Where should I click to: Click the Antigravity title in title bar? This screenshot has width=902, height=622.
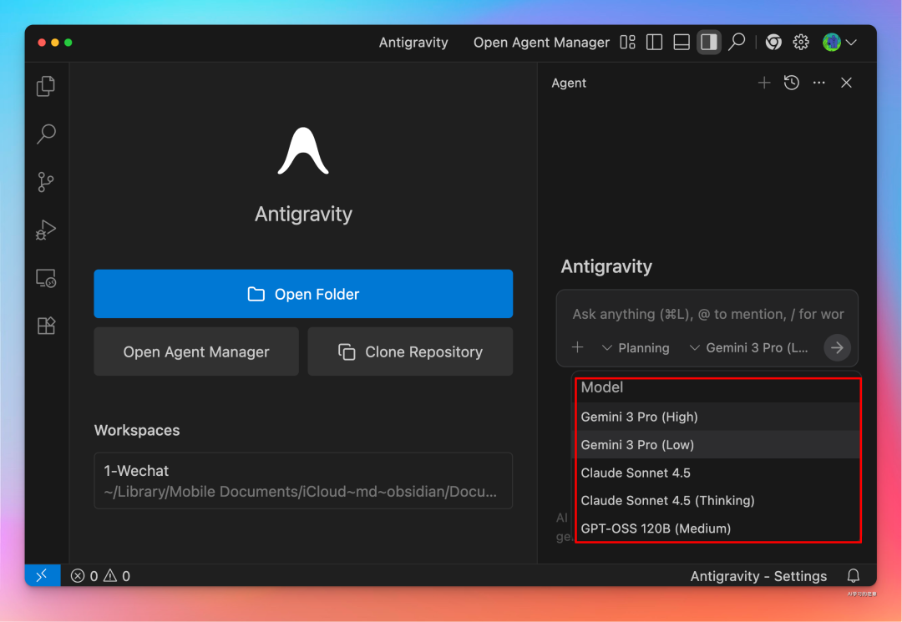(413, 43)
